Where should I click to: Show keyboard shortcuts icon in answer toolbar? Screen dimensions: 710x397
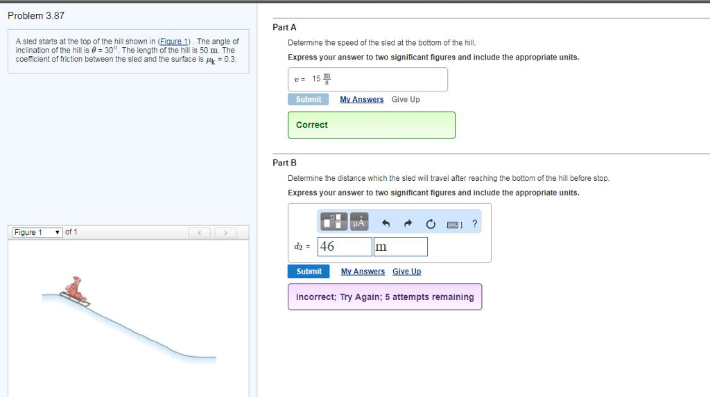coord(454,224)
